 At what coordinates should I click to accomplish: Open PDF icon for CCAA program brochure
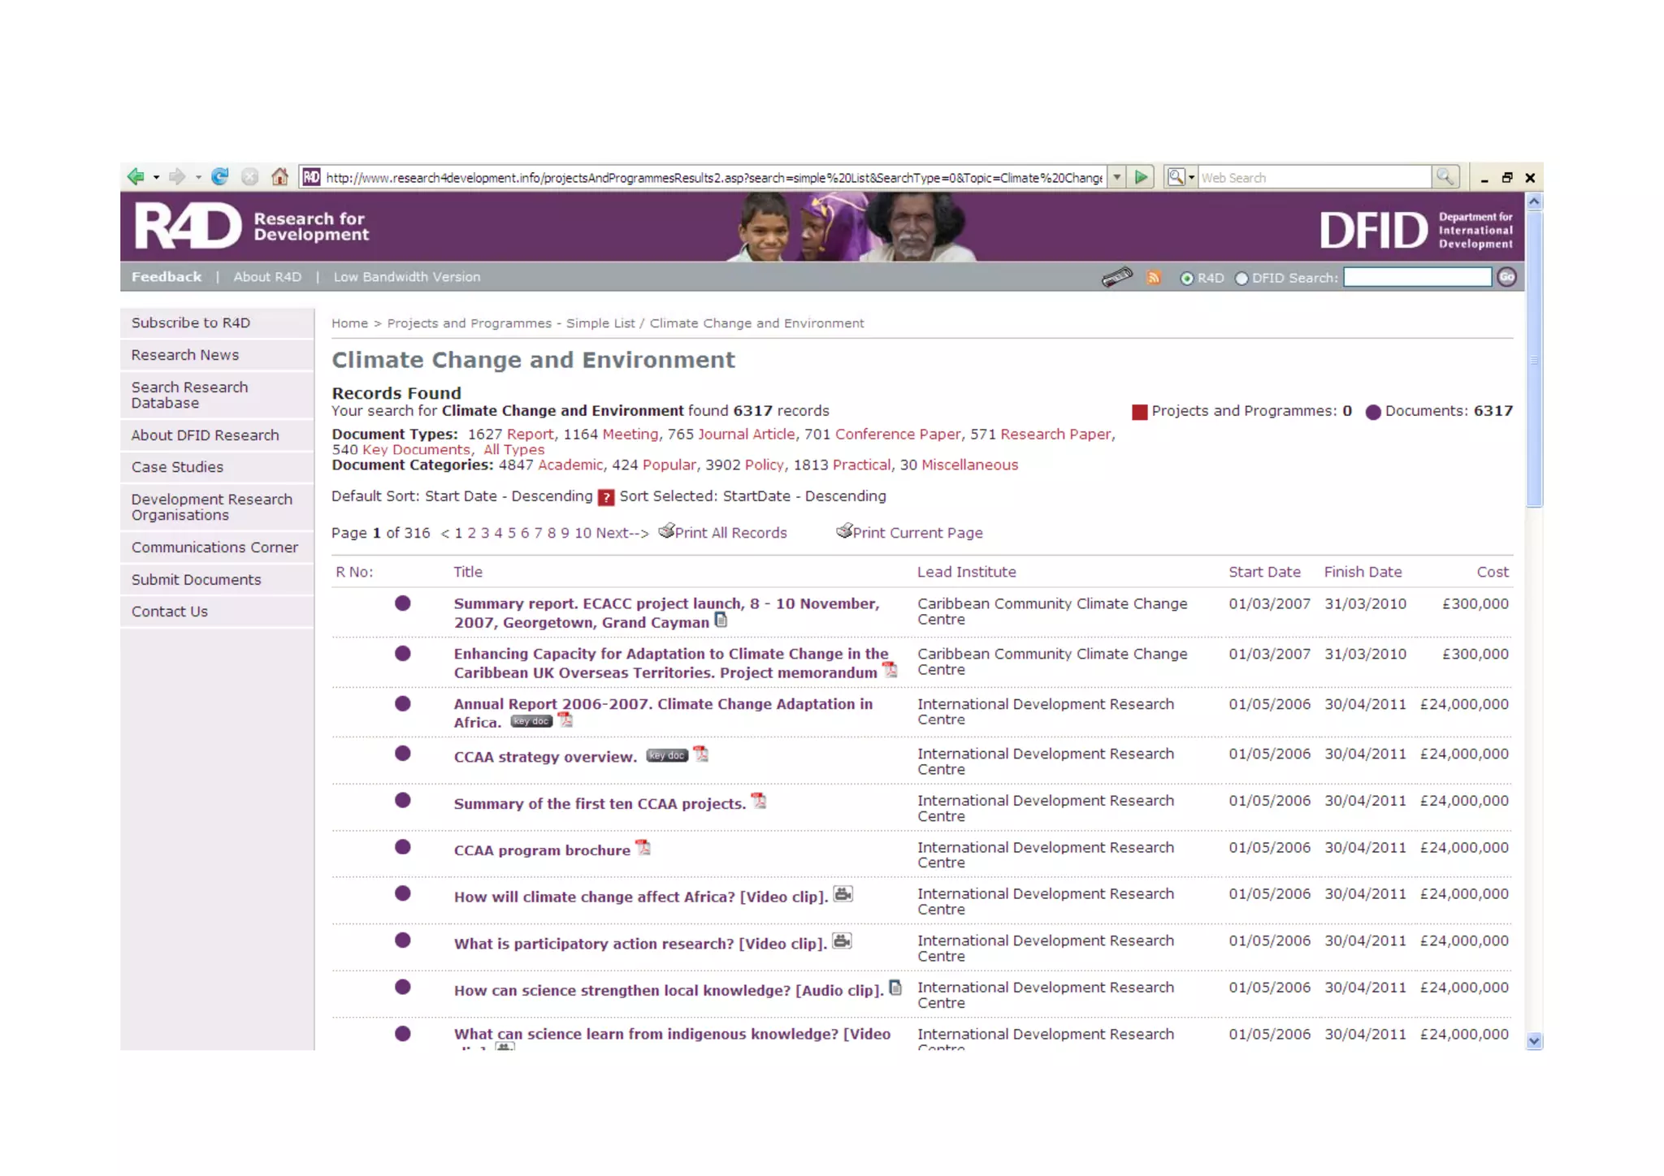point(643,847)
